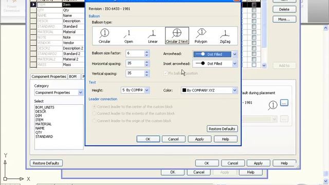Viewport: 329px width, 185px height.
Task: Select ITEM in the Select list
Action: coord(40,120)
